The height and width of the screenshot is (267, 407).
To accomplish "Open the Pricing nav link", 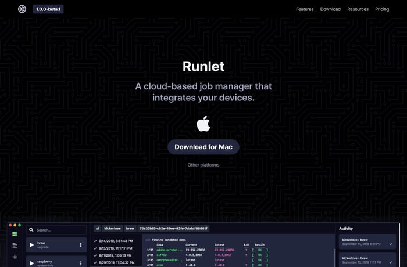I will (382, 9).
